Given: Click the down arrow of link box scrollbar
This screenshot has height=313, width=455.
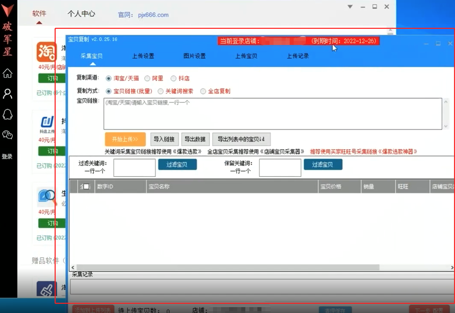Looking at the screenshot, I should [446, 126].
